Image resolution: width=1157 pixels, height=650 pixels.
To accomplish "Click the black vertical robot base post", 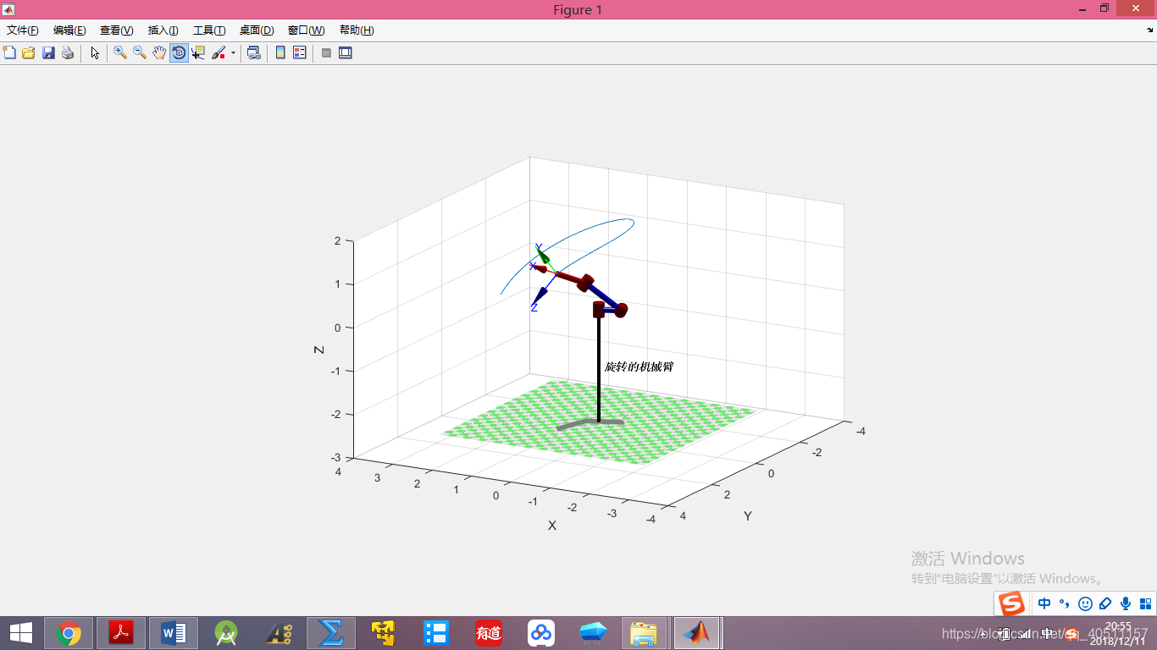I will tap(599, 369).
